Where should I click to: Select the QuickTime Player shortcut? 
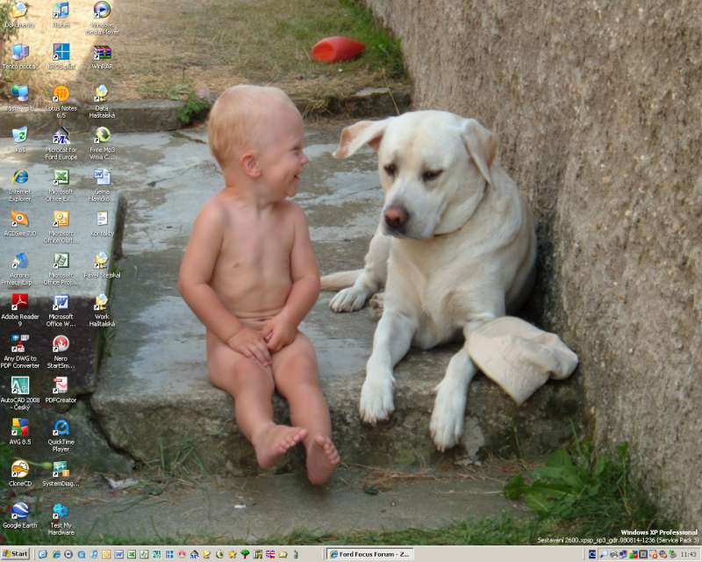(61, 428)
